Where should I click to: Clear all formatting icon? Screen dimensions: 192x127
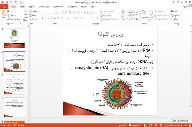click(70, 13)
